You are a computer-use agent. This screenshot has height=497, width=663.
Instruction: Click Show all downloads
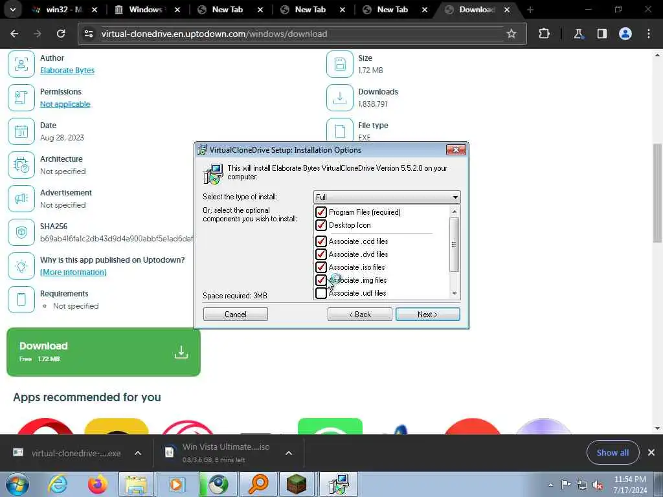click(612, 452)
